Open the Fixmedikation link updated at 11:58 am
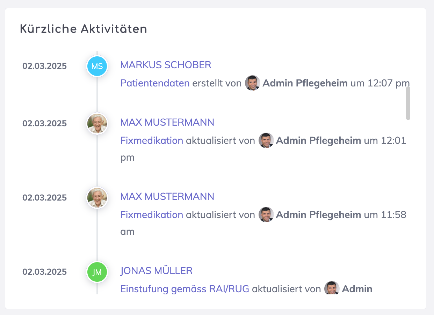This screenshot has width=434, height=315. pos(152,215)
